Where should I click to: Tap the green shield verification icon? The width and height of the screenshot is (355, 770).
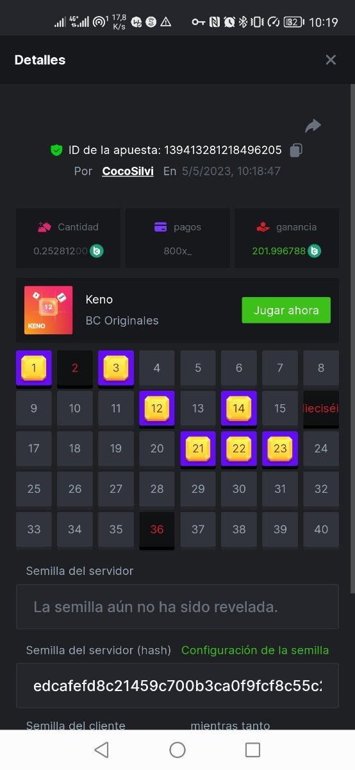[x=56, y=150]
